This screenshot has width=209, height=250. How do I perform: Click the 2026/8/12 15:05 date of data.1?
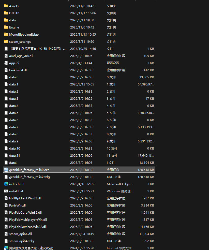(82, 84)
